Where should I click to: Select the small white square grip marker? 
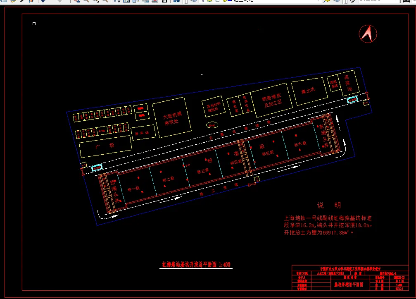tap(34, 24)
